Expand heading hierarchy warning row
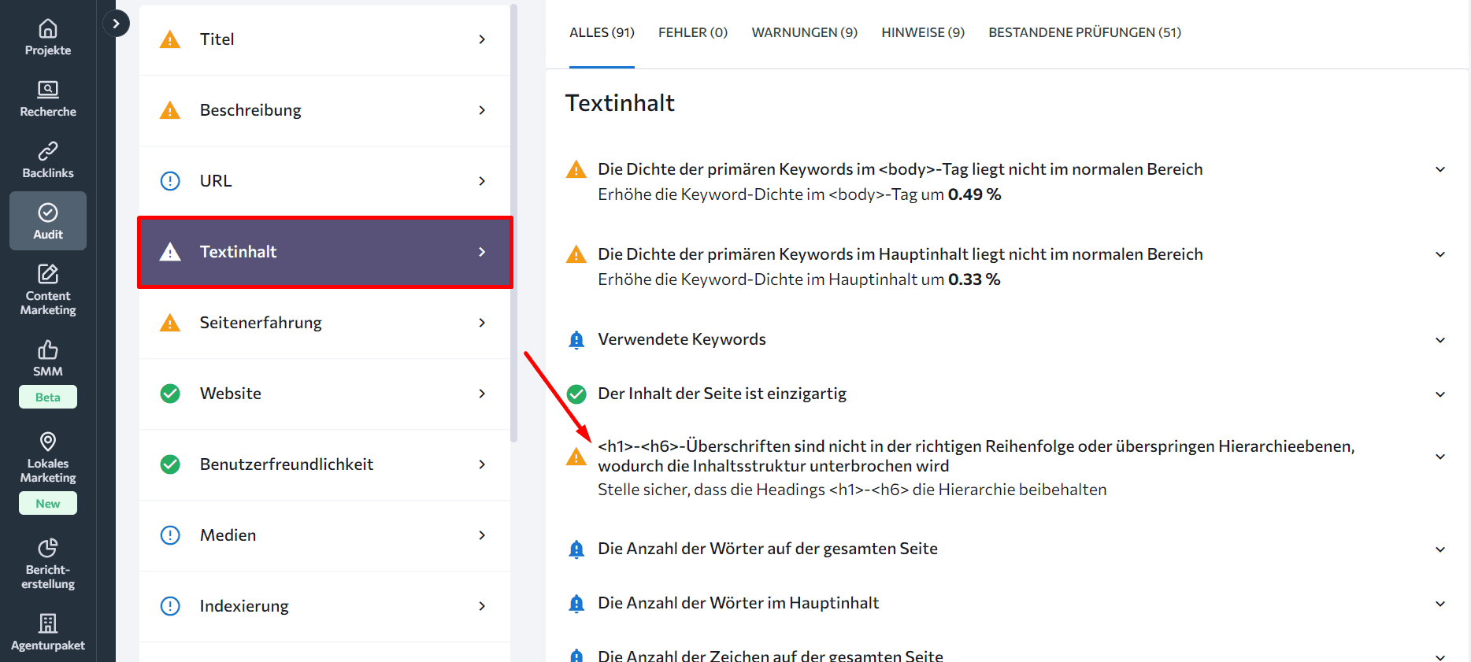The image size is (1471, 662). tap(1440, 457)
